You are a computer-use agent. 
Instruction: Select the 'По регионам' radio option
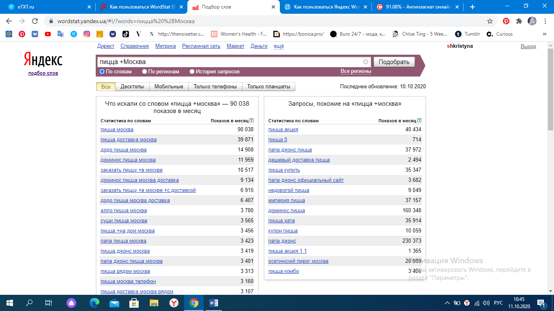[x=145, y=72]
